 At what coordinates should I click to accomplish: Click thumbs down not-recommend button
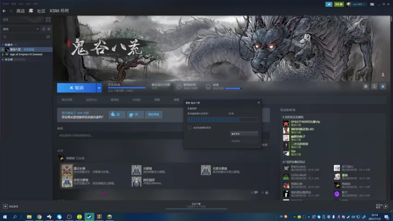pyautogui.click(x=135, y=114)
